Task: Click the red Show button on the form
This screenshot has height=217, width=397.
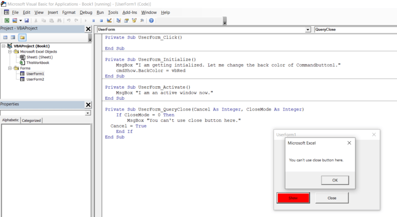Action: tap(293, 198)
